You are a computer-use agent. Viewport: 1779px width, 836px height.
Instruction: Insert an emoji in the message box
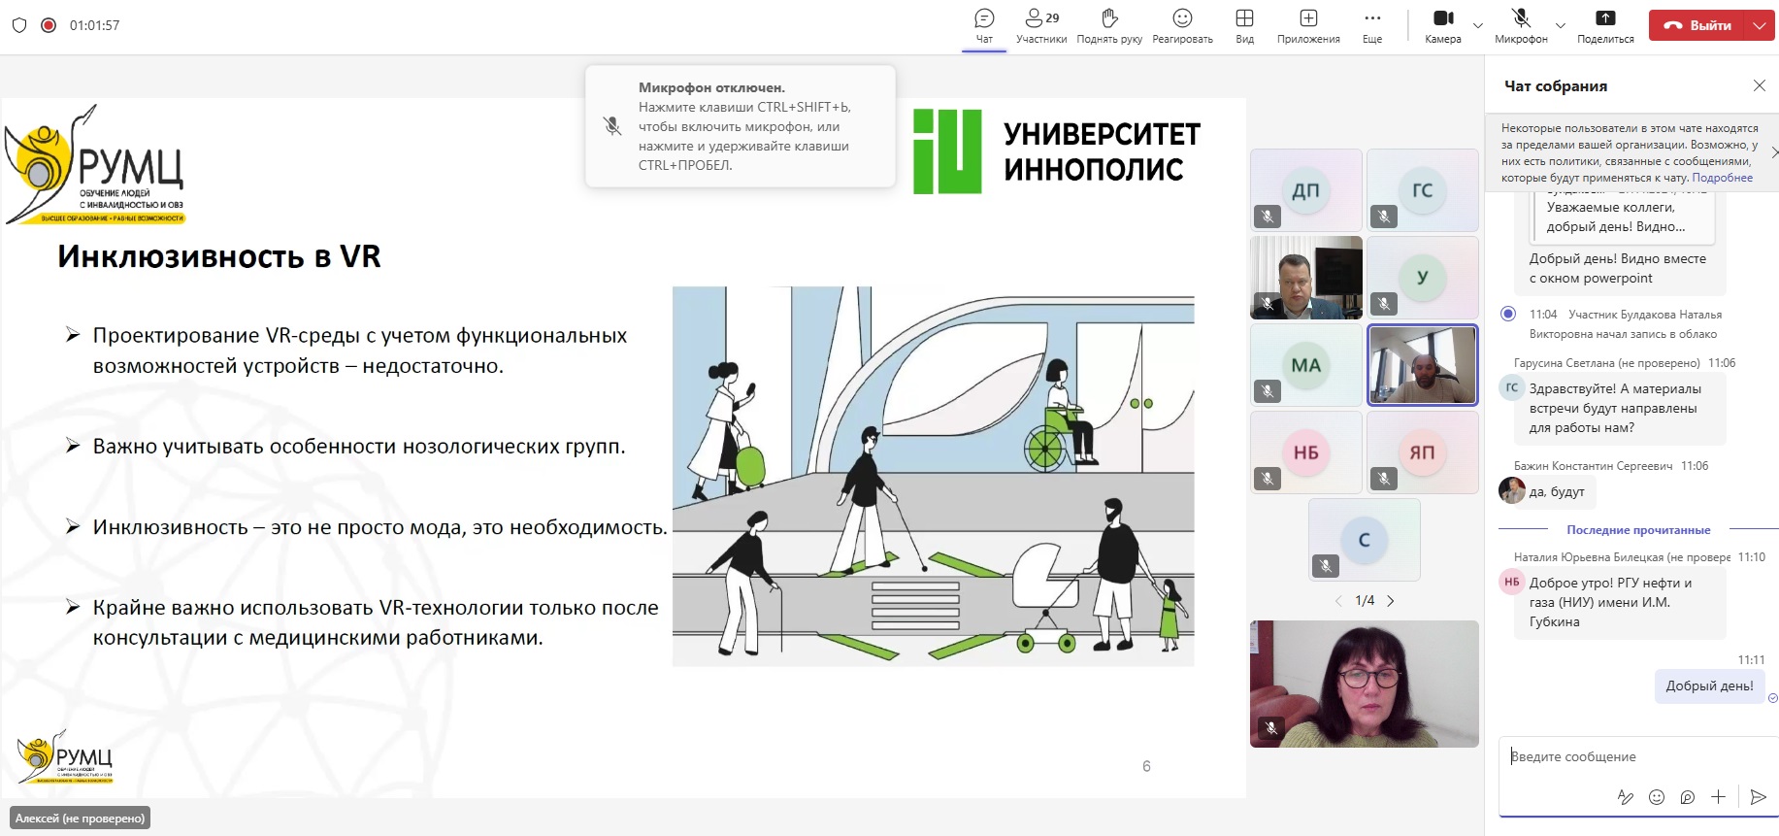tap(1657, 797)
